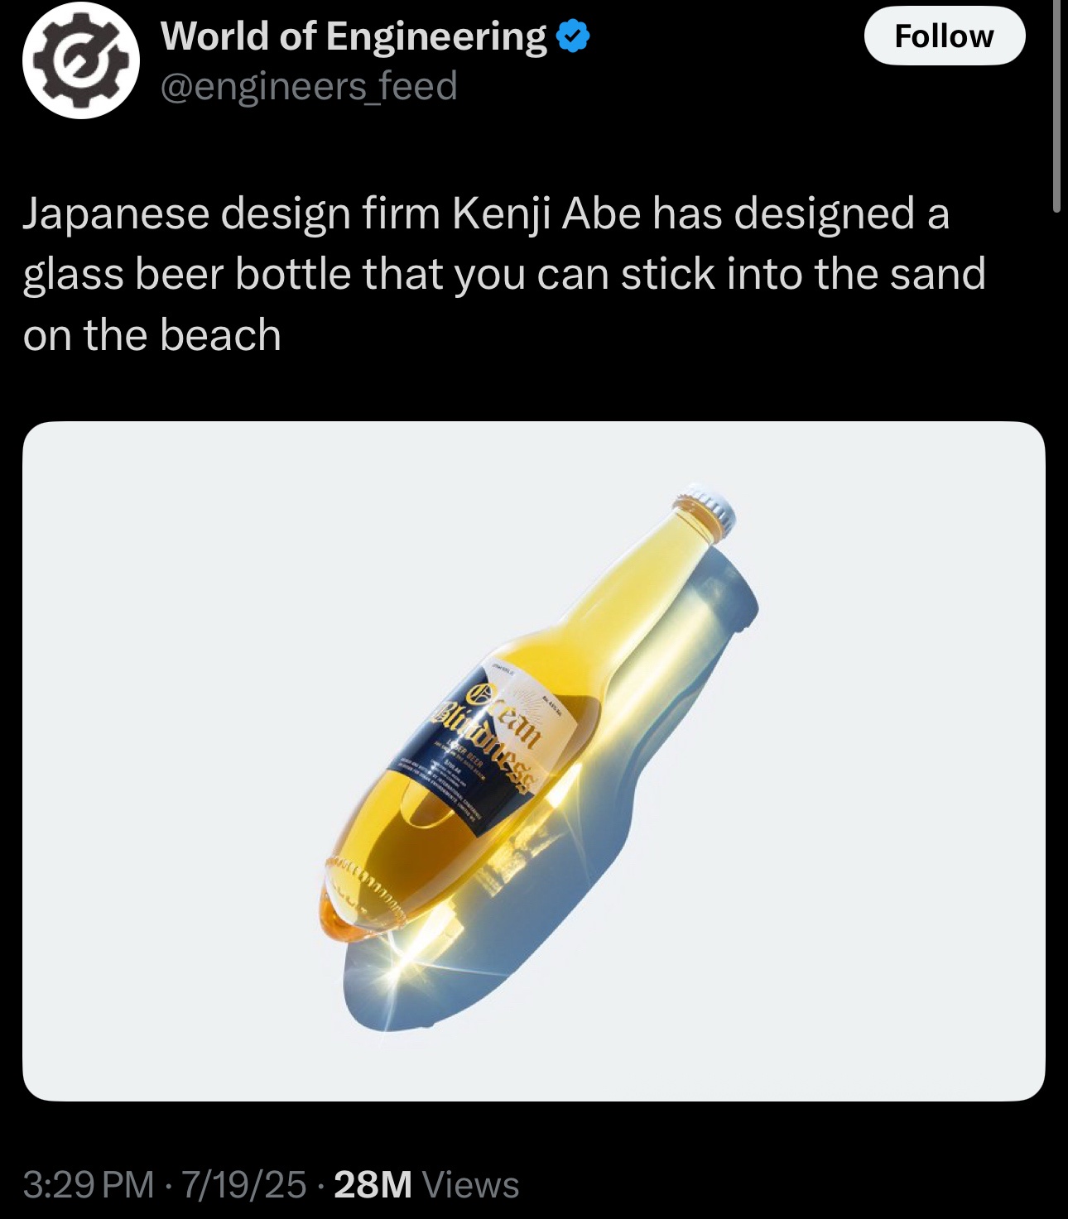This screenshot has width=1068, height=1219.
Task: Open the World of Engineering gear avatar
Action: pyautogui.click(x=80, y=61)
